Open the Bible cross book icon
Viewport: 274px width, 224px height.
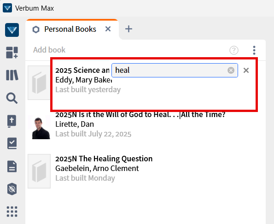(x=12, y=121)
